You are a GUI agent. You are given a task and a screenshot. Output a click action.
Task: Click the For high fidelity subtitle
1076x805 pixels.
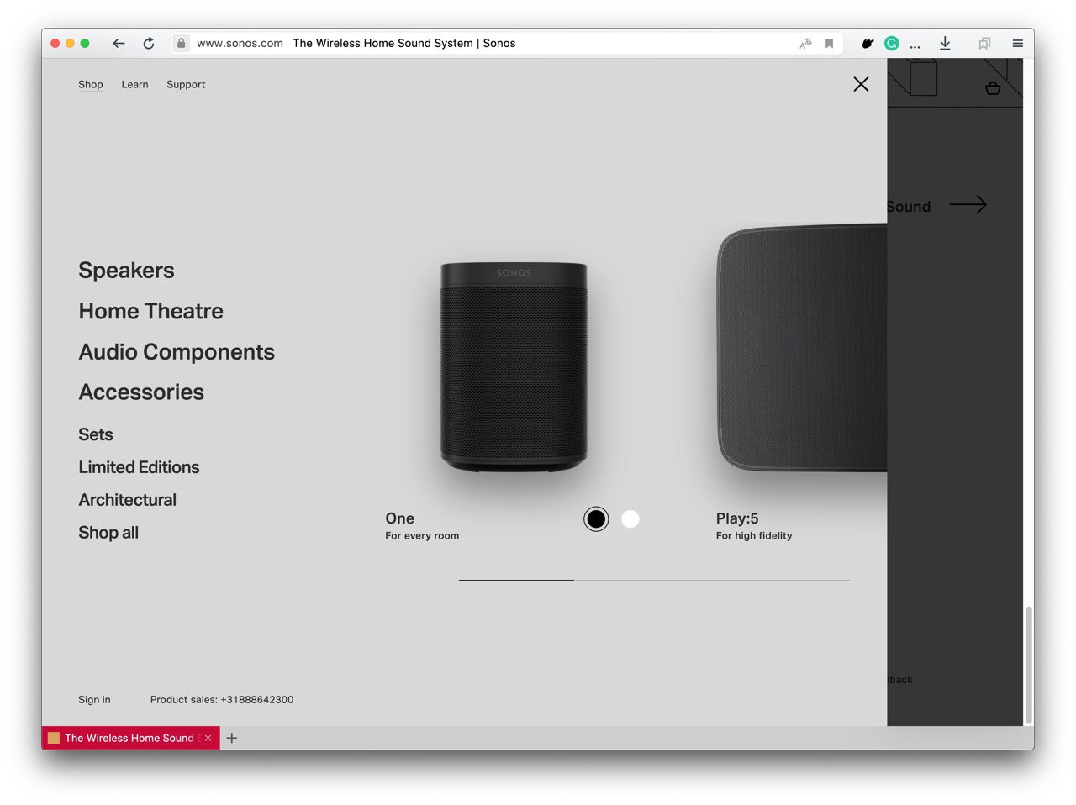click(754, 536)
